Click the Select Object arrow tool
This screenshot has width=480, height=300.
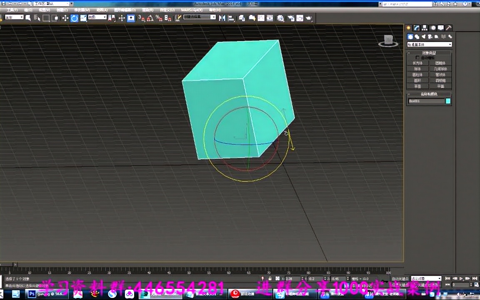click(x=28, y=18)
